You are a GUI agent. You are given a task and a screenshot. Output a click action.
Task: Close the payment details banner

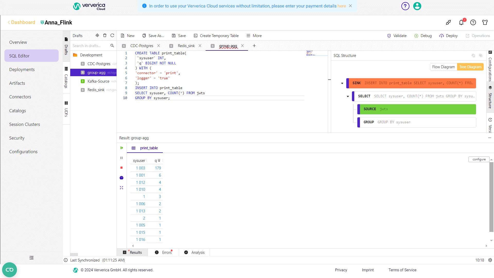[350, 6]
